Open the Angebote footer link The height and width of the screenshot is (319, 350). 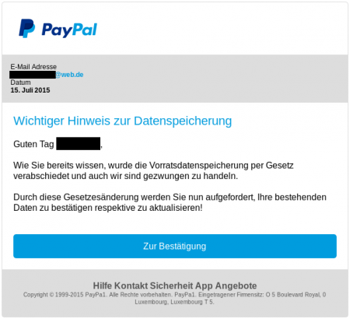tap(236, 286)
